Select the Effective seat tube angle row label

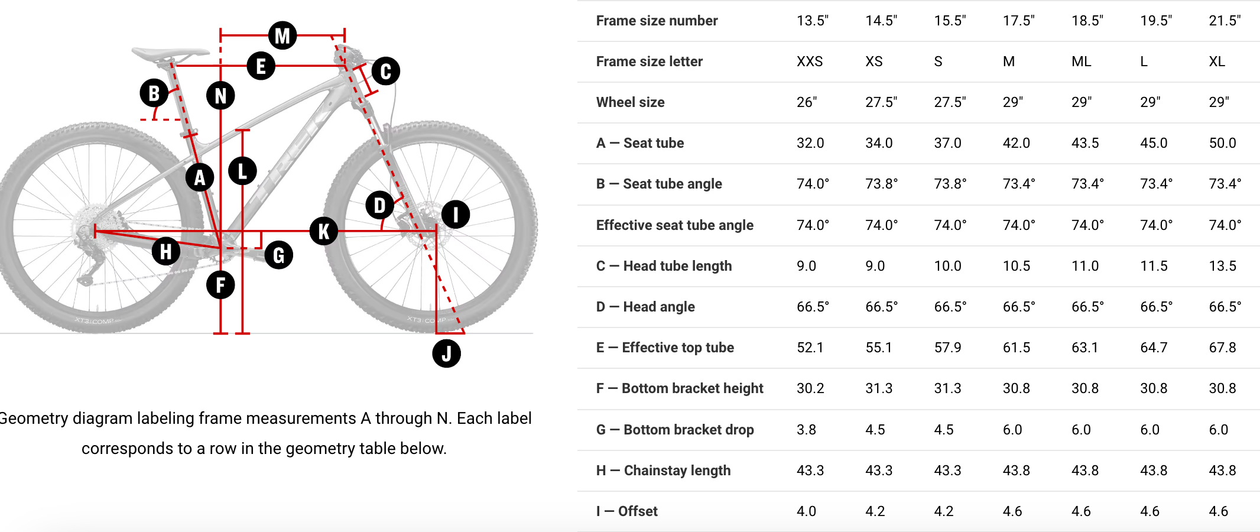[x=674, y=225]
